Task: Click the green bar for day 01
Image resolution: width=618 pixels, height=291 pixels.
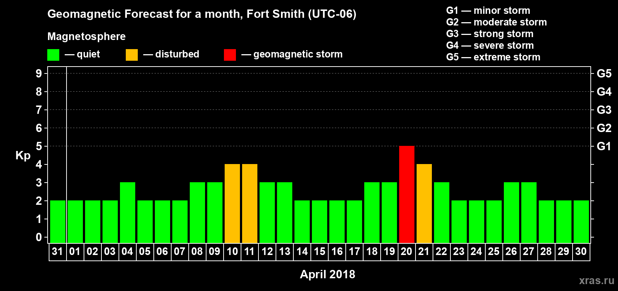Action: pyautogui.click(x=75, y=222)
